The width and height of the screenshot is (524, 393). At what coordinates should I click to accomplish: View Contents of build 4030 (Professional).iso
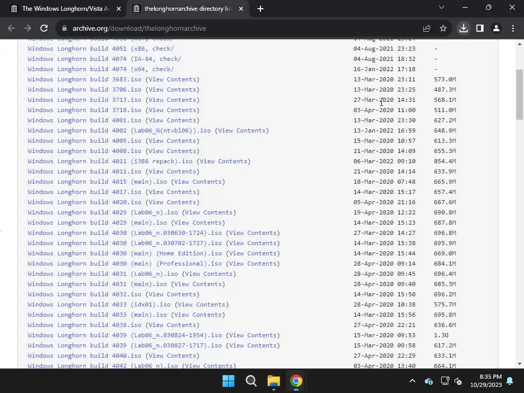click(253, 264)
